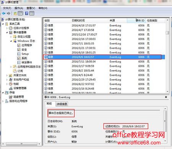This screenshot has width=172, height=149.
Task: Select 共享文件夹 node
Action: coord(20,75)
